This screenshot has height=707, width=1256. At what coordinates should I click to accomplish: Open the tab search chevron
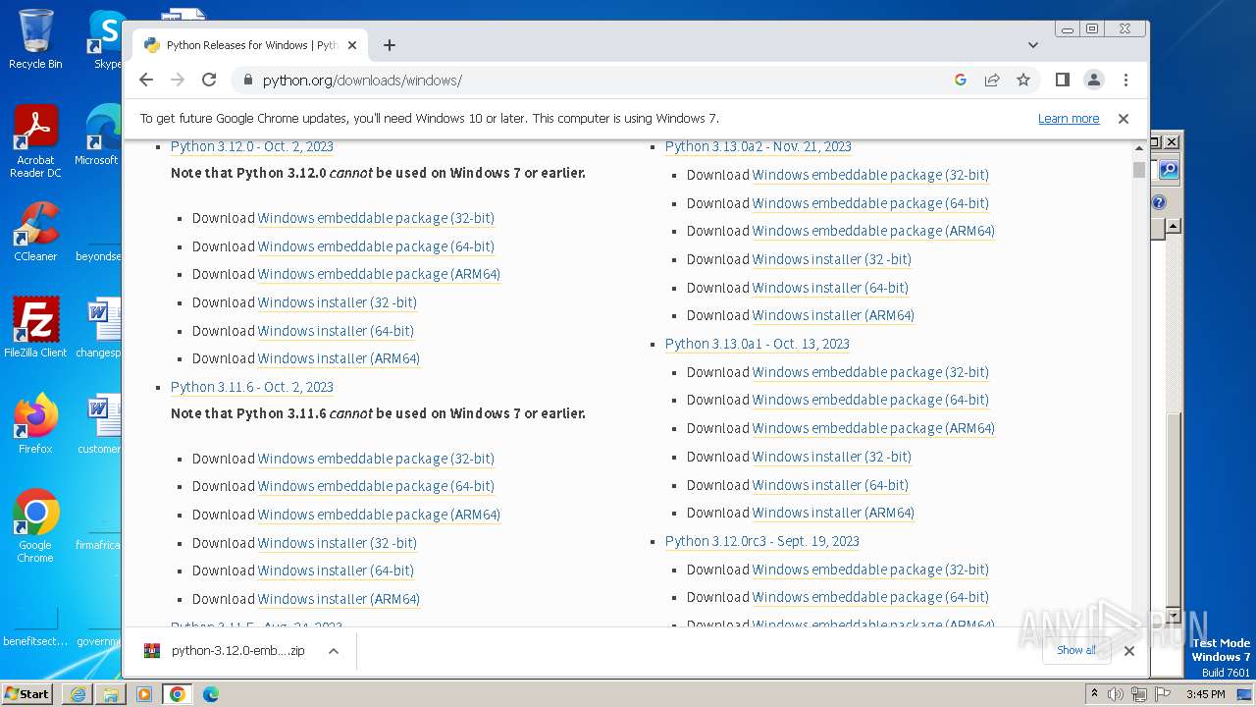click(x=1032, y=45)
